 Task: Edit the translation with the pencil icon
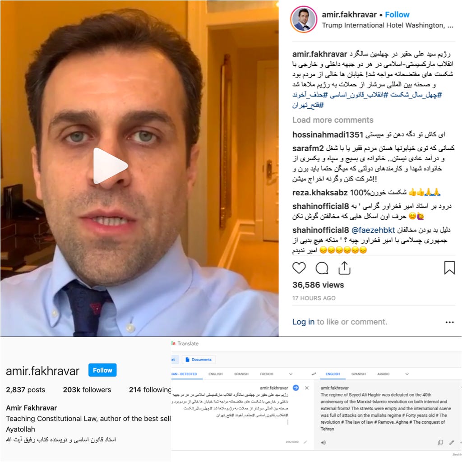click(451, 442)
